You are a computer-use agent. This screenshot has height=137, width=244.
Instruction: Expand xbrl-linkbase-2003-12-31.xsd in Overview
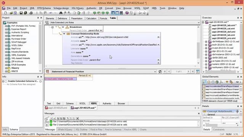(x=206, y=41)
